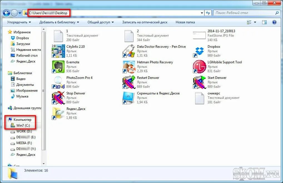The height and width of the screenshot is (183, 283).
Task: Open the Общий доступ menu
Action: [x=100, y=22]
